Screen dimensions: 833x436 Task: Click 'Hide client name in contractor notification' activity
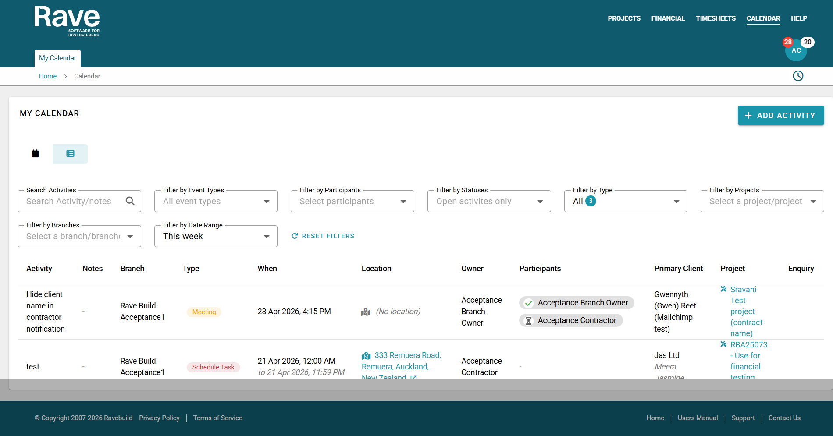[x=46, y=312]
